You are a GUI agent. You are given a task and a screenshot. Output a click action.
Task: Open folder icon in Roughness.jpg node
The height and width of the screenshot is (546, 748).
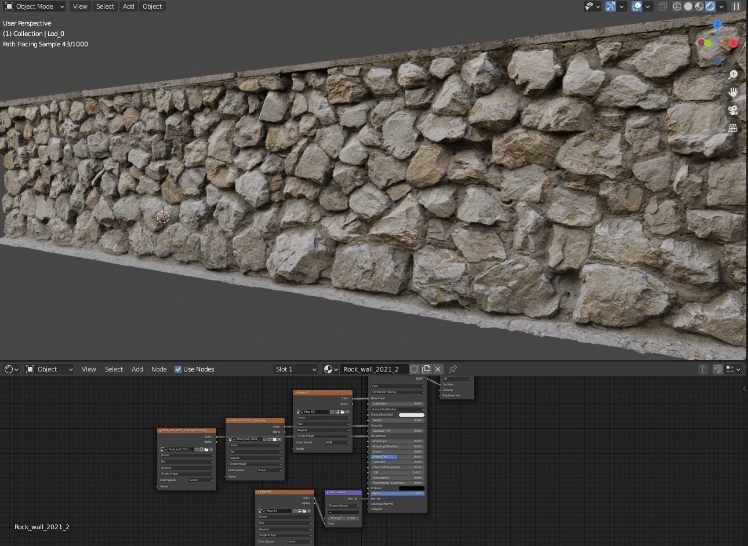point(206,449)
